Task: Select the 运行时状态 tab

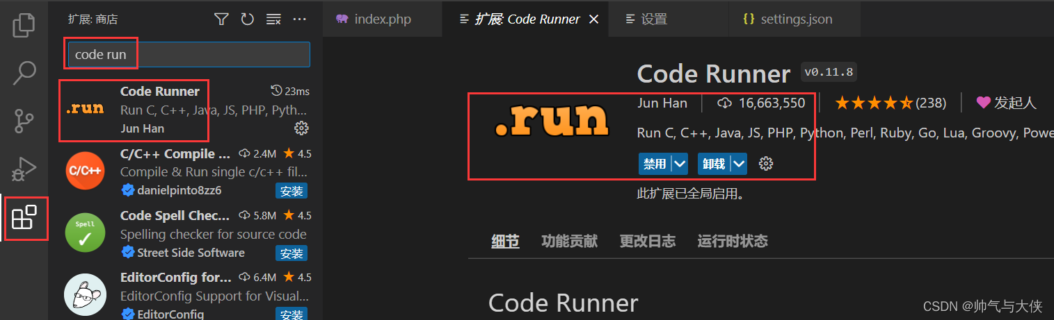Action: (733, 241)
